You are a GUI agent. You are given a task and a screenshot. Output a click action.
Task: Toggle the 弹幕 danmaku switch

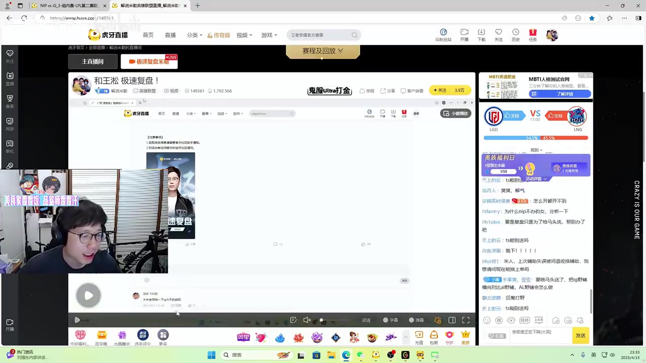tap(416, 320)
